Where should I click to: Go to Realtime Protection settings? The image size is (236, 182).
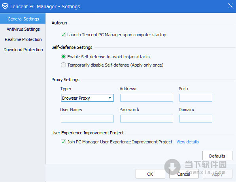pyautogui.click(x=23, y=39)
